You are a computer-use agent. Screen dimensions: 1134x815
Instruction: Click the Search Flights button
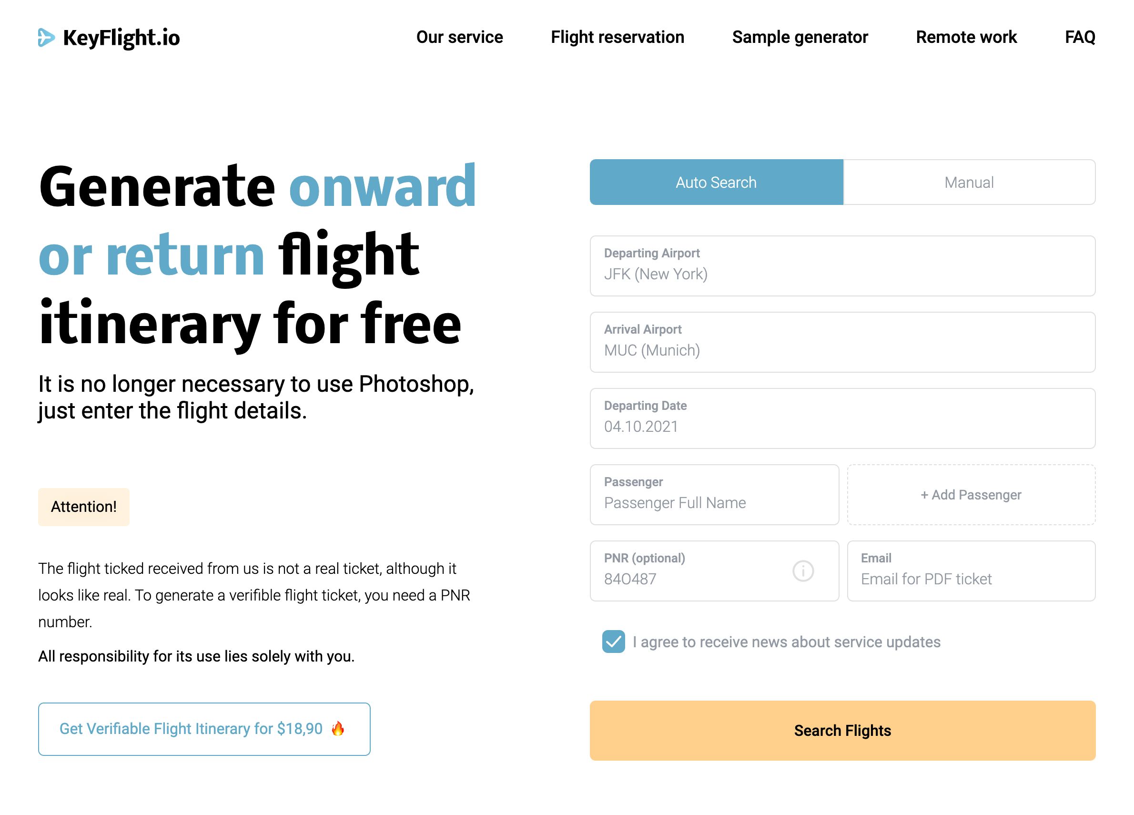click(x=842, y=731)
